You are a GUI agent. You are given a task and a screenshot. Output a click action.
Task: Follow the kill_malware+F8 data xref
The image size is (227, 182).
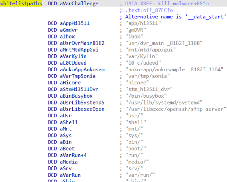pos(183,3)
